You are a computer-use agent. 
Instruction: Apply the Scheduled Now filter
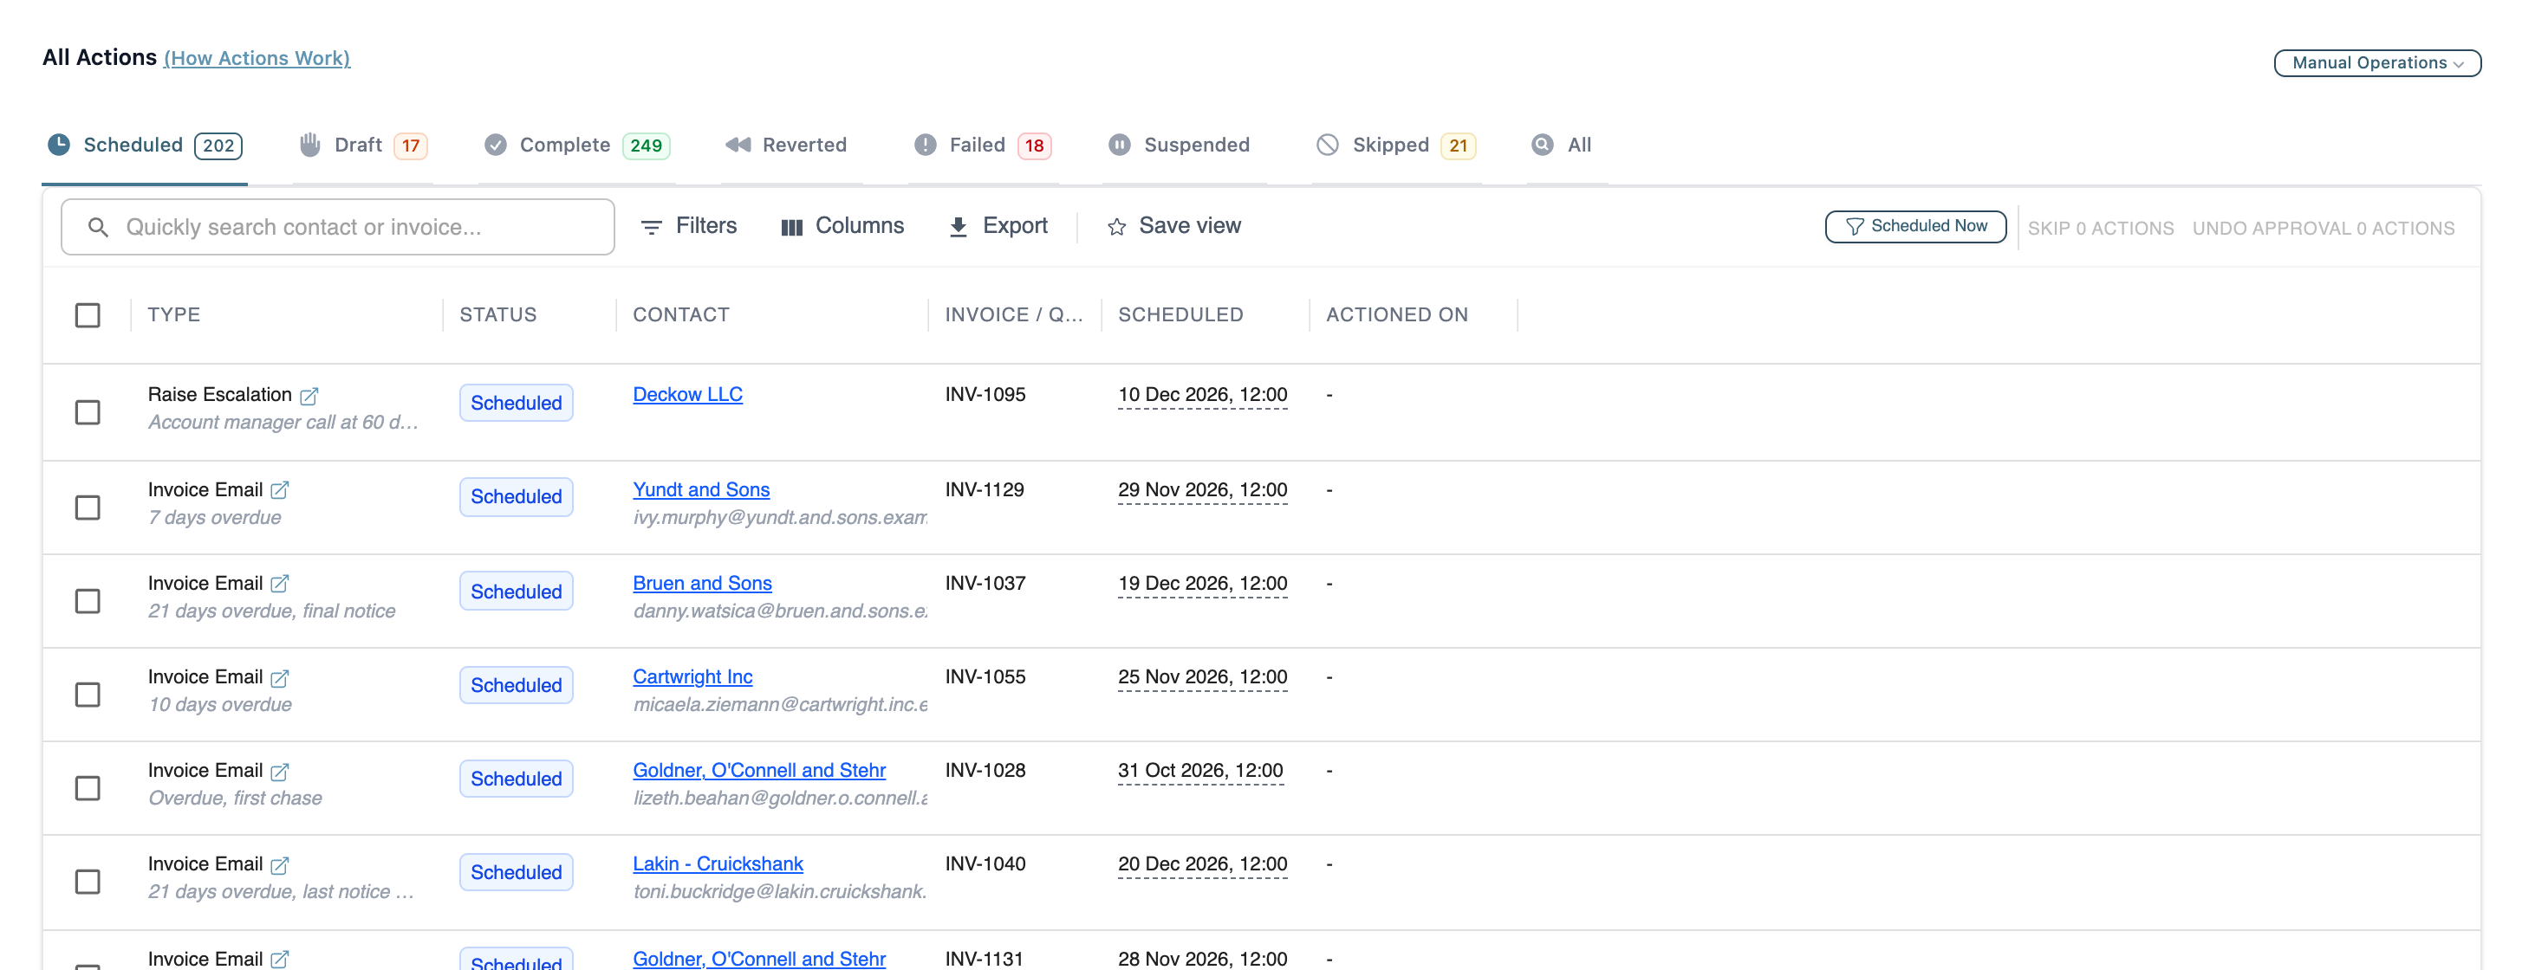pos(1915,226)
